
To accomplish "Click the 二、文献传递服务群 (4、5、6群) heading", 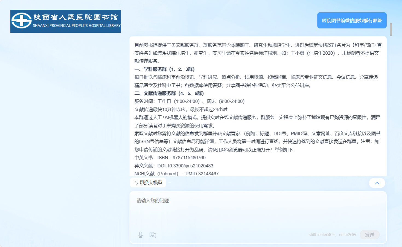I will pos(169,93).
